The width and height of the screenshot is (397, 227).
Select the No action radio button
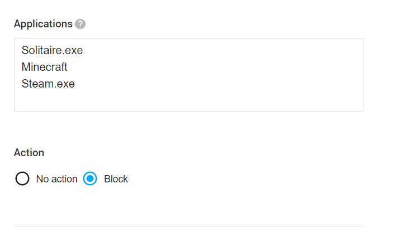[x=22, y=179]
